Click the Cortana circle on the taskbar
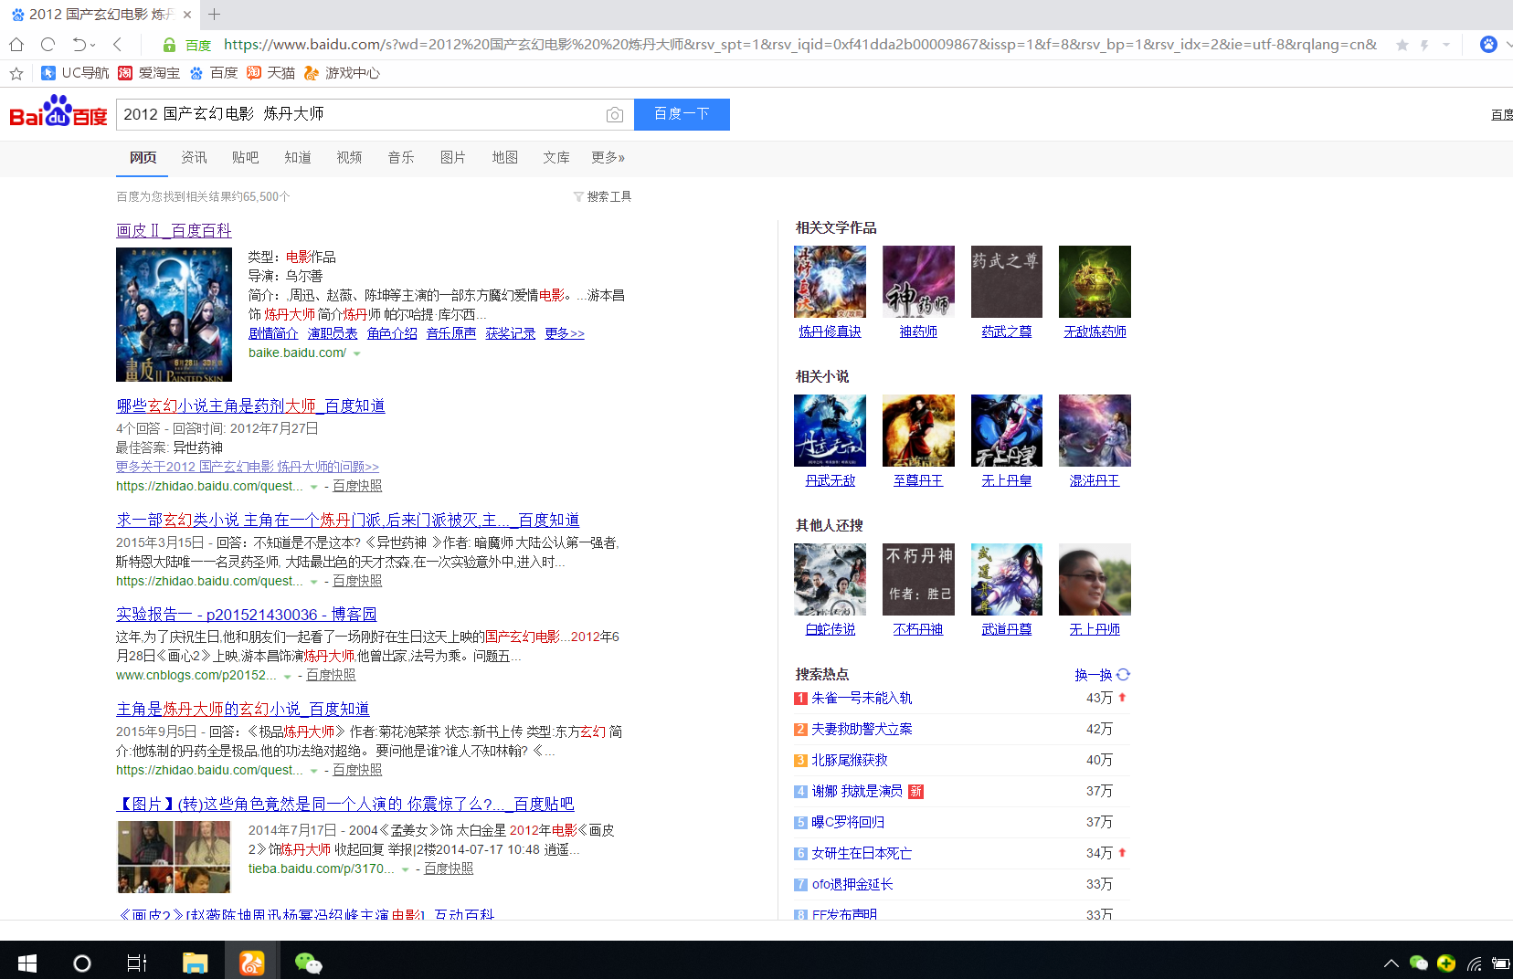Image resolution: width=1513 pixels, height=979 pixels. (82, 963)
